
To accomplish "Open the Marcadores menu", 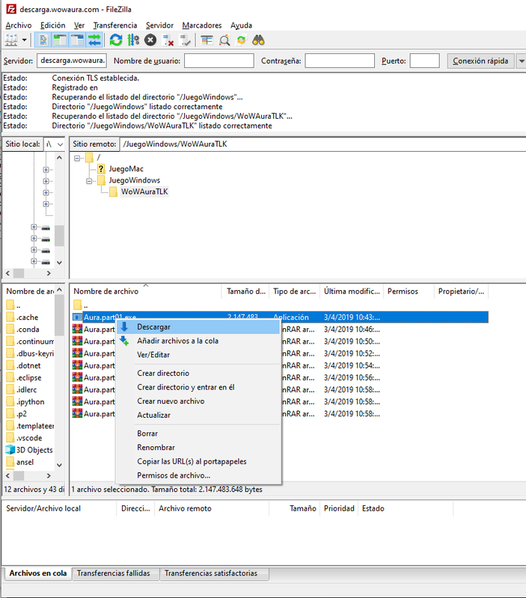I will click(x=202, y=25).
